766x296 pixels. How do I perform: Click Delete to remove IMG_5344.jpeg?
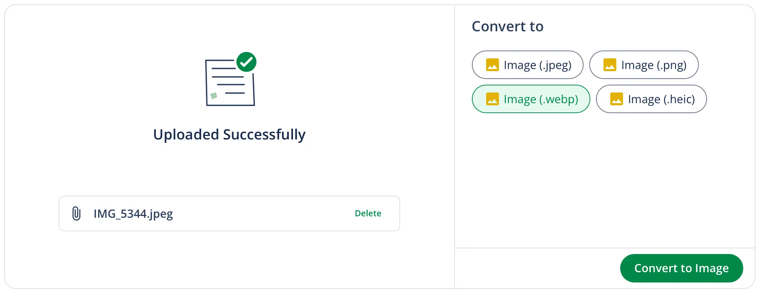pos(368,213)
